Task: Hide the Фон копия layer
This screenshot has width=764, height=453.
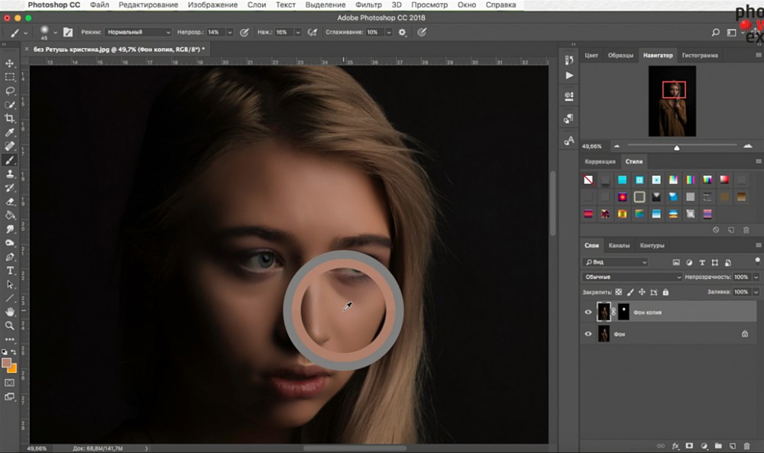Action: (x=588, y=312)
